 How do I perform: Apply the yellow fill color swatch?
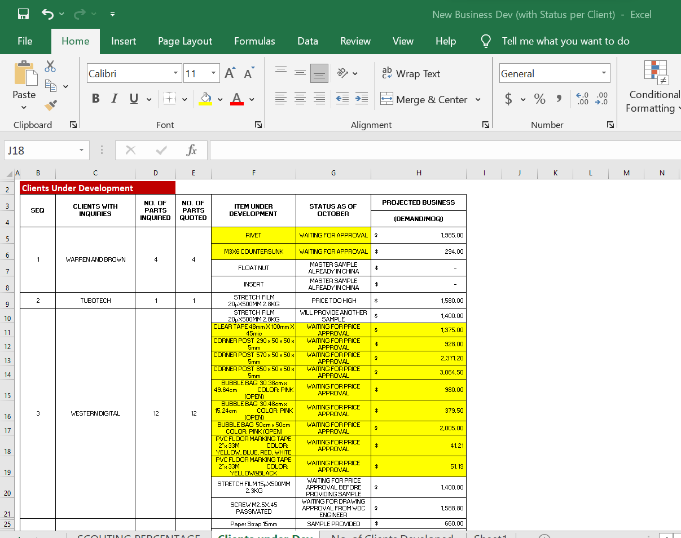[205, 99]
